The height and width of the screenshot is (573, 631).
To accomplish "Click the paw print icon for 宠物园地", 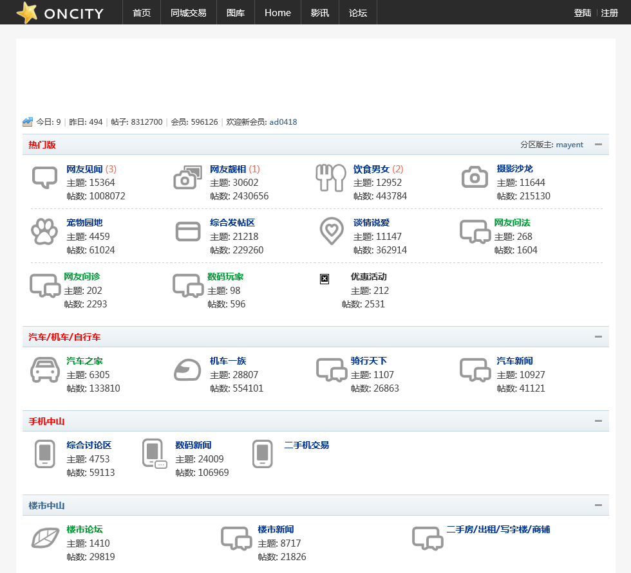I will (x=44, y=232).
